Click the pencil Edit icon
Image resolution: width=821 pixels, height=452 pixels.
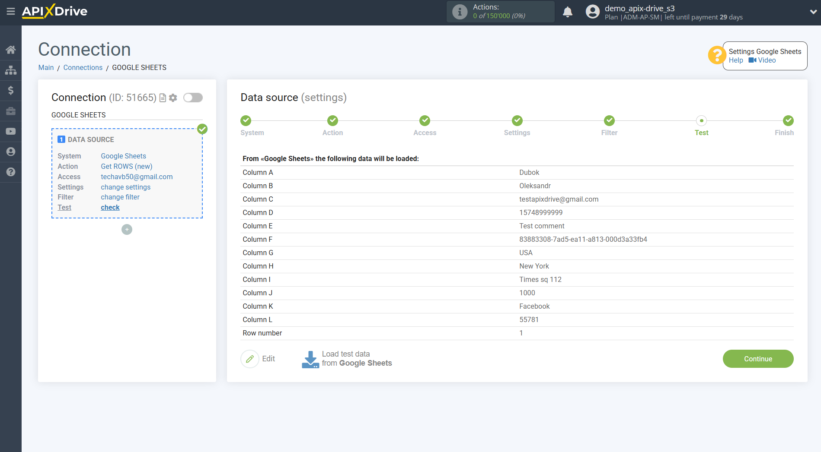click(x=249, y=359)
